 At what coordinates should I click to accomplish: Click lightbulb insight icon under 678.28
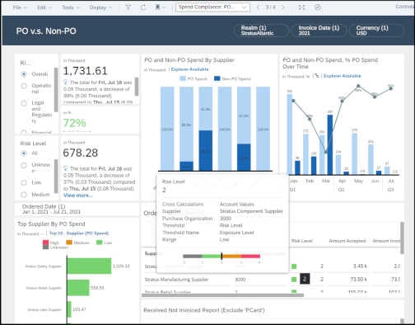[x=65, y=168]
